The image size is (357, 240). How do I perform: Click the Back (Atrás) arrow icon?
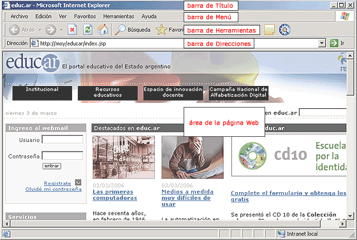(x=14, y=30)
